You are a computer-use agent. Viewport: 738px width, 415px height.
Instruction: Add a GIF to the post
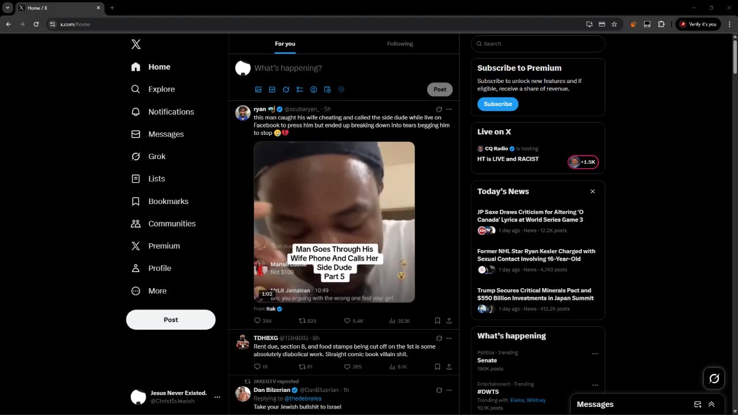(x=272, y=89)
